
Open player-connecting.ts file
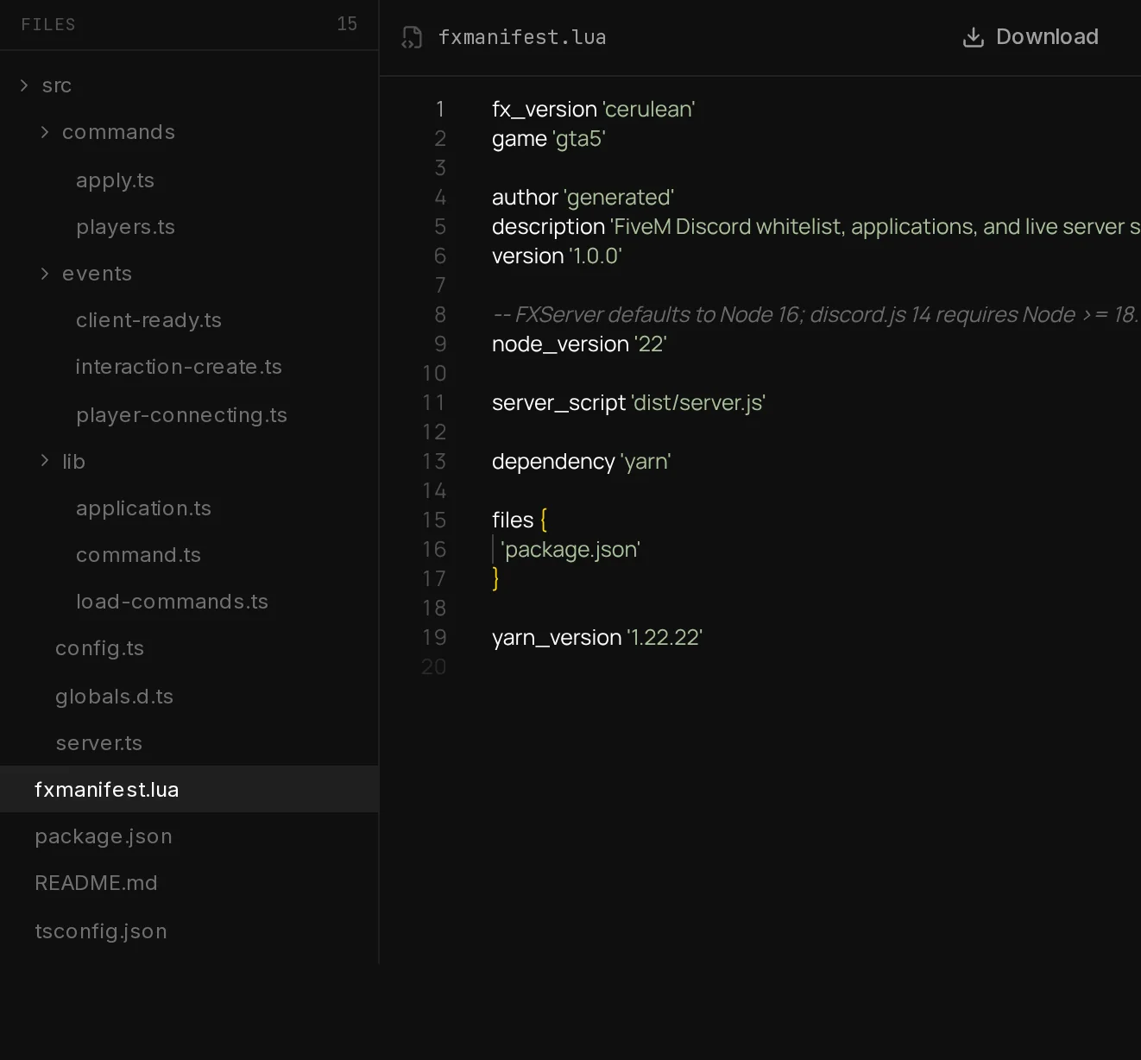tap(181, 415)
